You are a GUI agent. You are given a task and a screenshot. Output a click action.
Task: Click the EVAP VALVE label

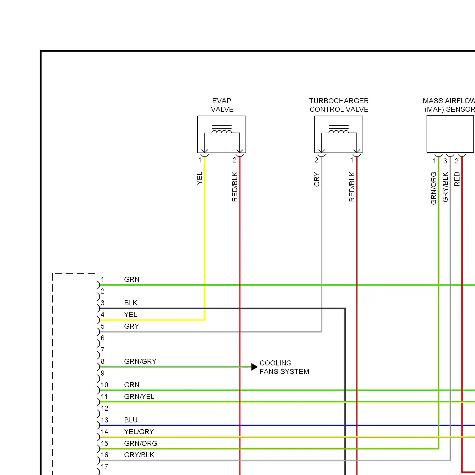pos(222,105)
